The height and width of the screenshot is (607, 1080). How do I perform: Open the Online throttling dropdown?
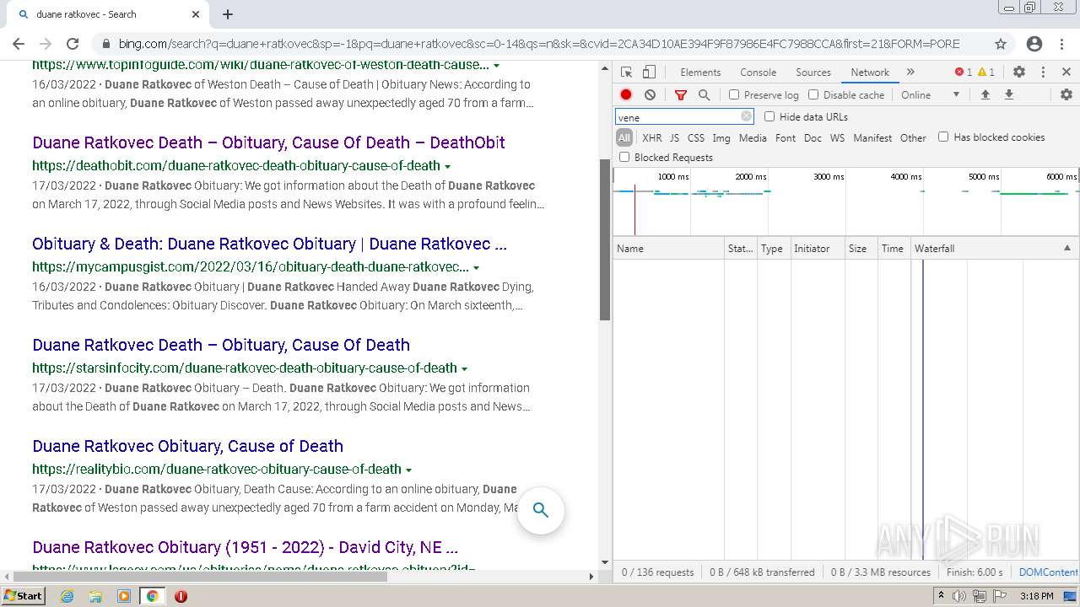[930, 94]
